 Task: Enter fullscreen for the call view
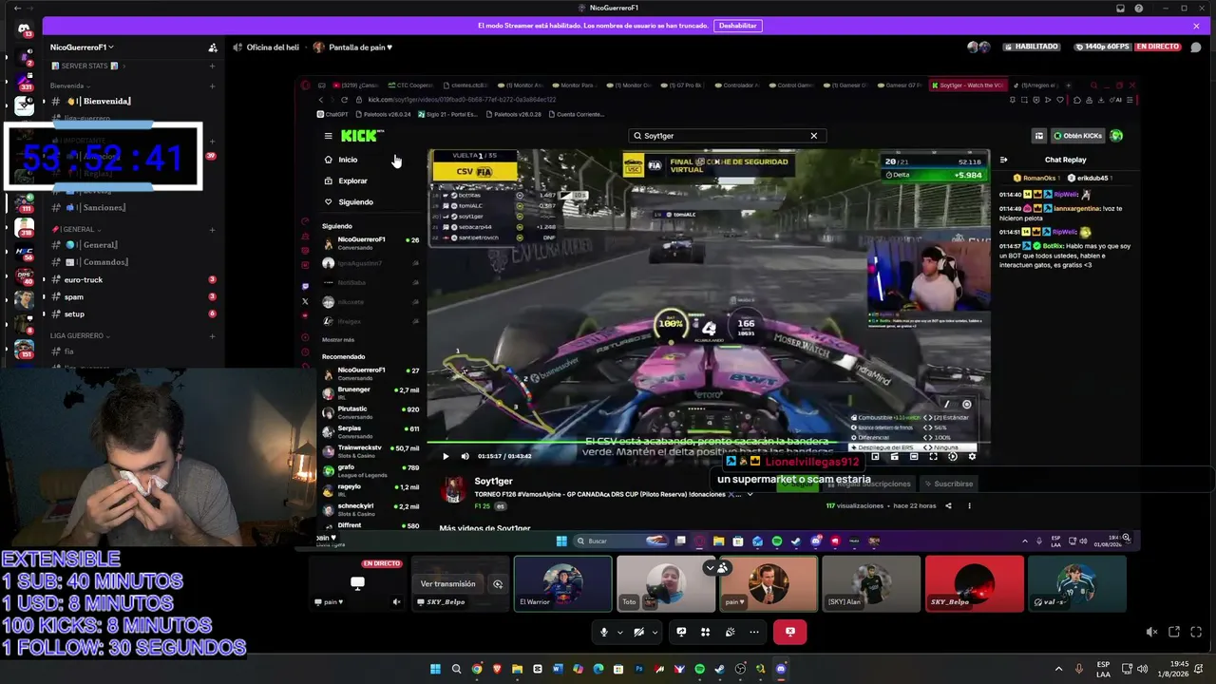click(x=1195, y=632)
